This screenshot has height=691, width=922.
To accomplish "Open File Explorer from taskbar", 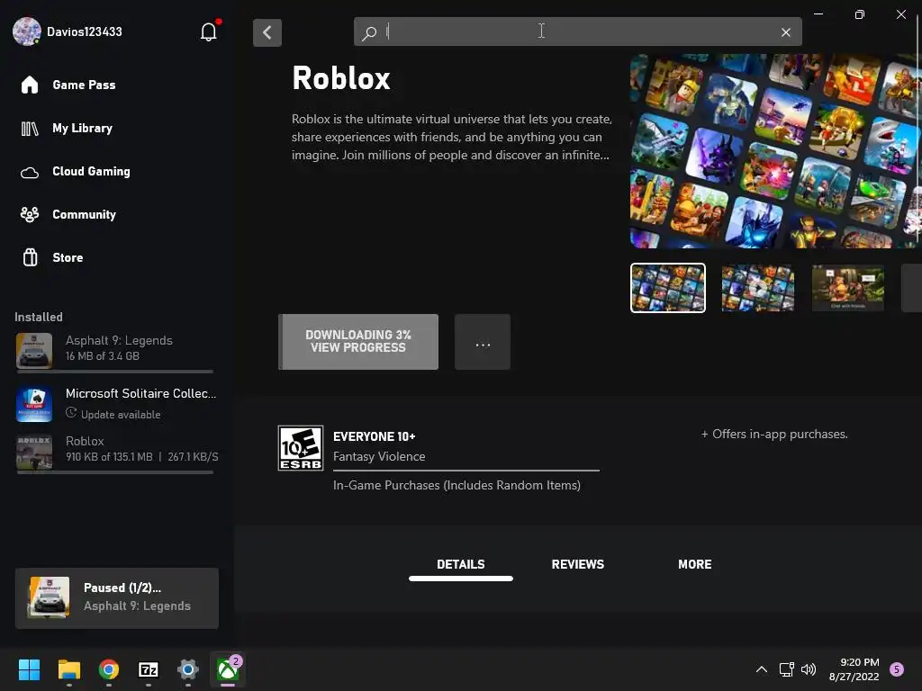I will [68, 669].
